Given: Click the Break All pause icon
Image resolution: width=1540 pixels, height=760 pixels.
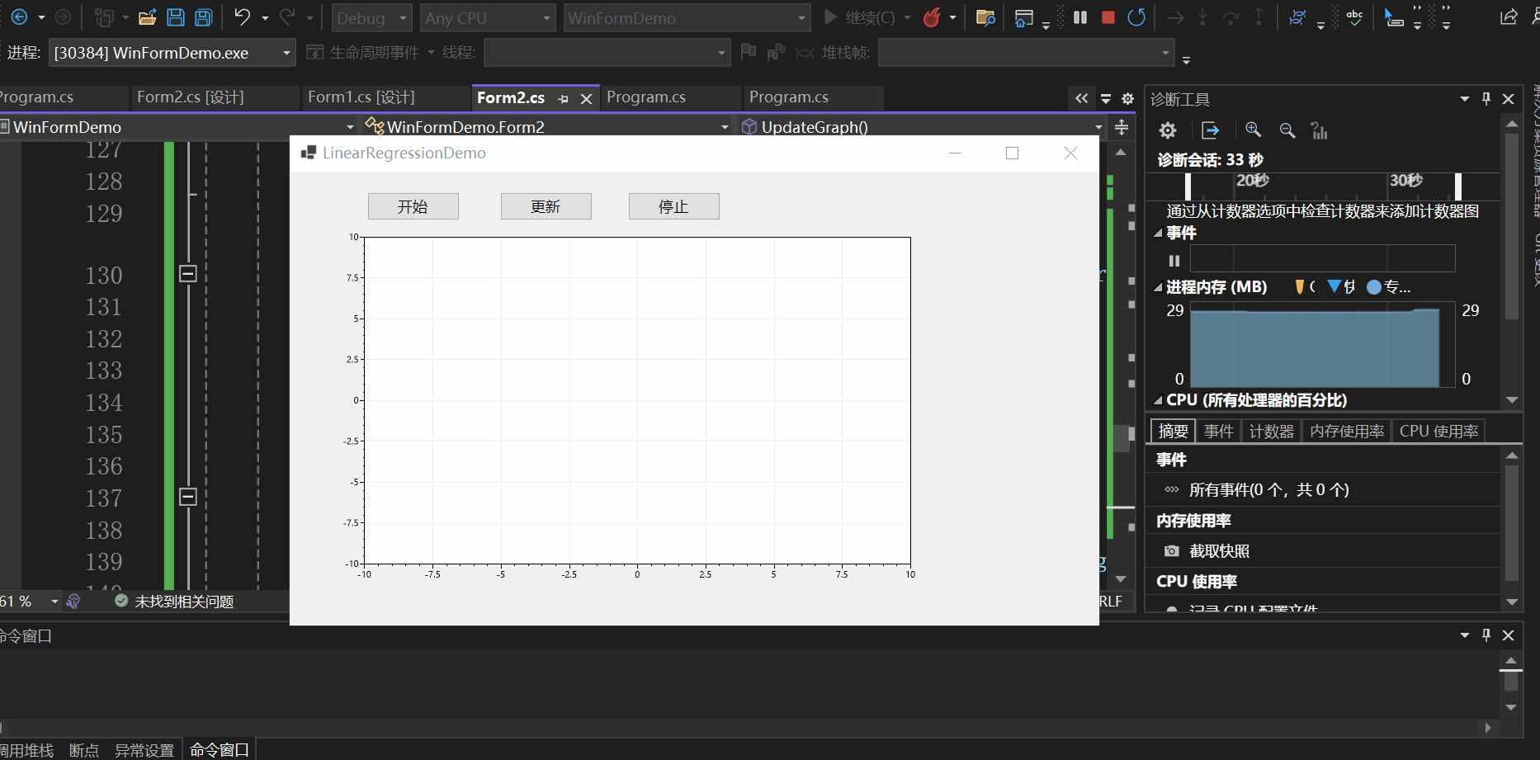Looking at the screenshot, I should pyautogui.click(x=1079, y=17).
